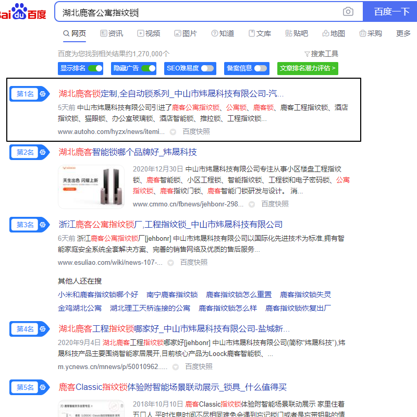Click related search 湖北理工天桥连接的公寓
This screenshot has height=417, width=417.
(150, 308)
